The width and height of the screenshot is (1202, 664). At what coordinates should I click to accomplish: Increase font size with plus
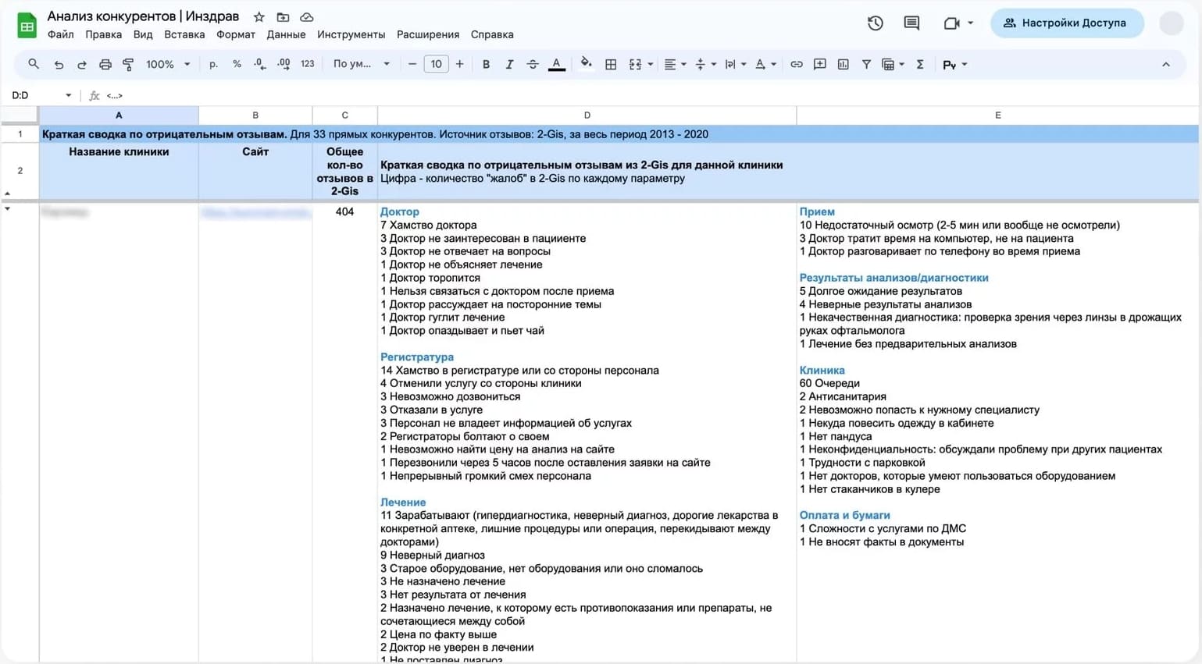point(459,64)
